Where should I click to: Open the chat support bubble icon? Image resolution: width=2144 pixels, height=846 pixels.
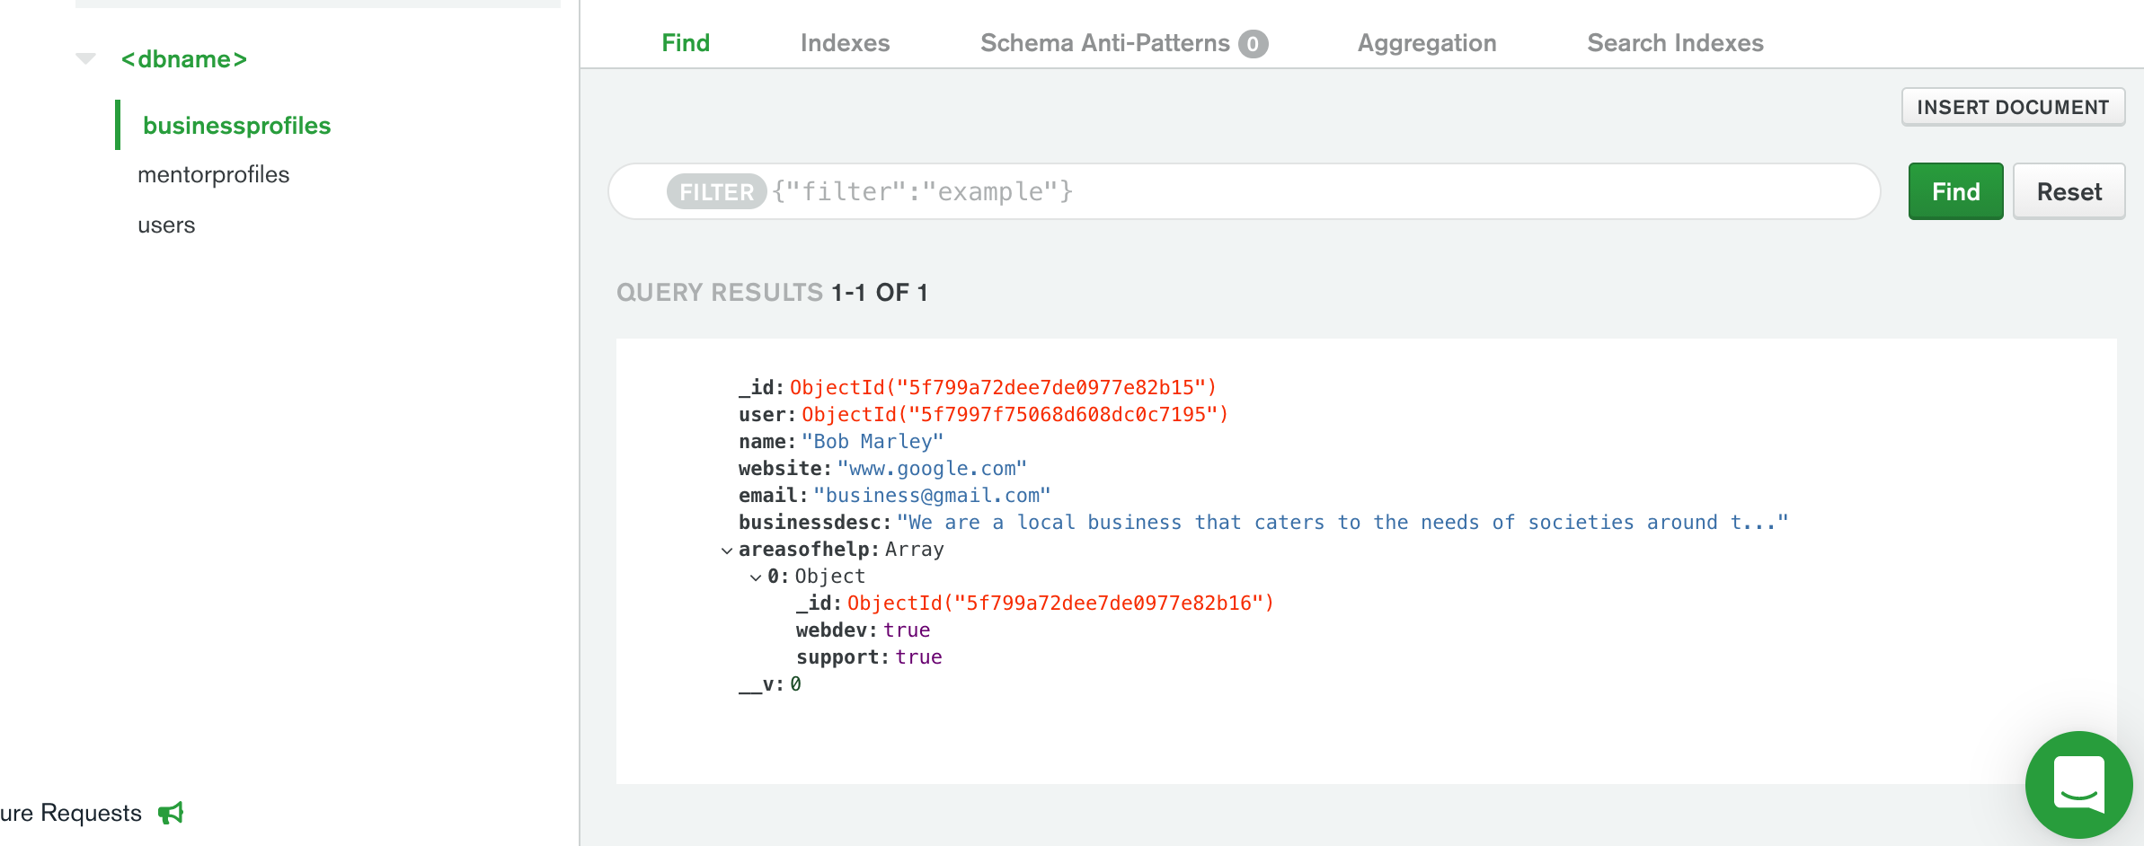click(2078, 785)
